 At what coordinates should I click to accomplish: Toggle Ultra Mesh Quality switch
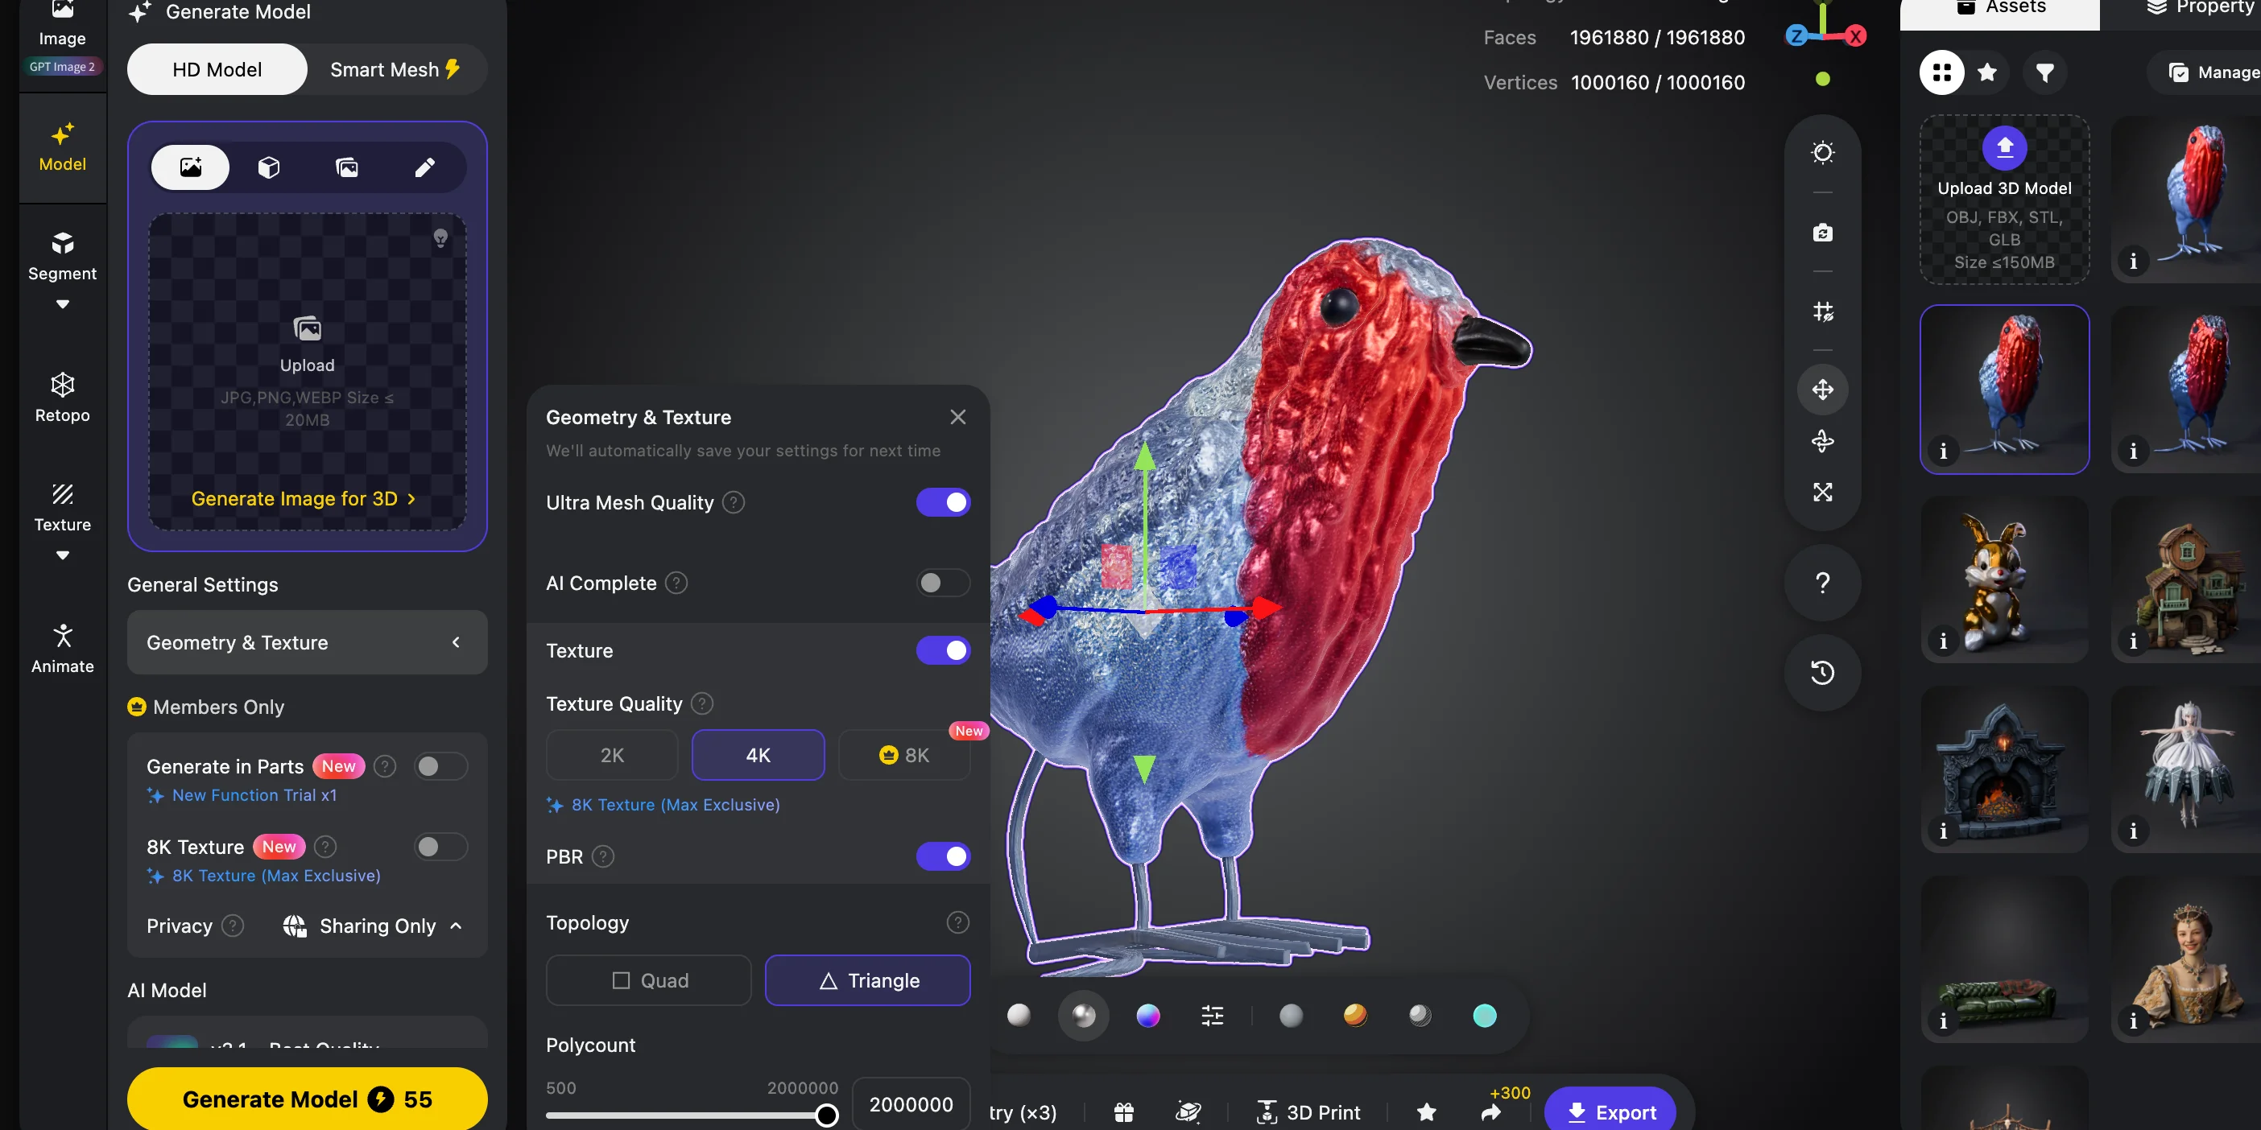click(x=943, y=503)
